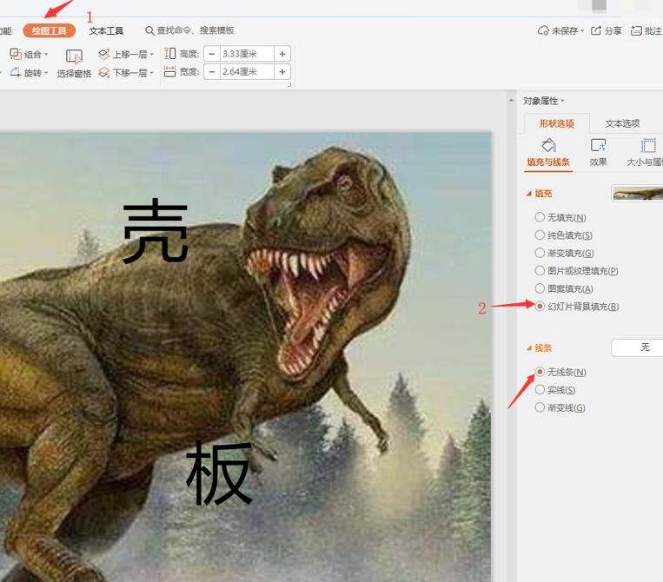Click the width field showing 2.64厘米
Screen dimensions: 663x582
click(247, 72)
